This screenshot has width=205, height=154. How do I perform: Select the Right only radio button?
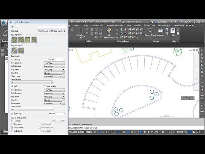[12, 114]
